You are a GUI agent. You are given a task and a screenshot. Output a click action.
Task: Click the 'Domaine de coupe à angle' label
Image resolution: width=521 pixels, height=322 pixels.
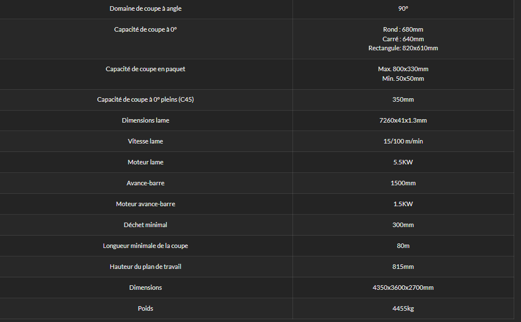[x=145, y=8]
